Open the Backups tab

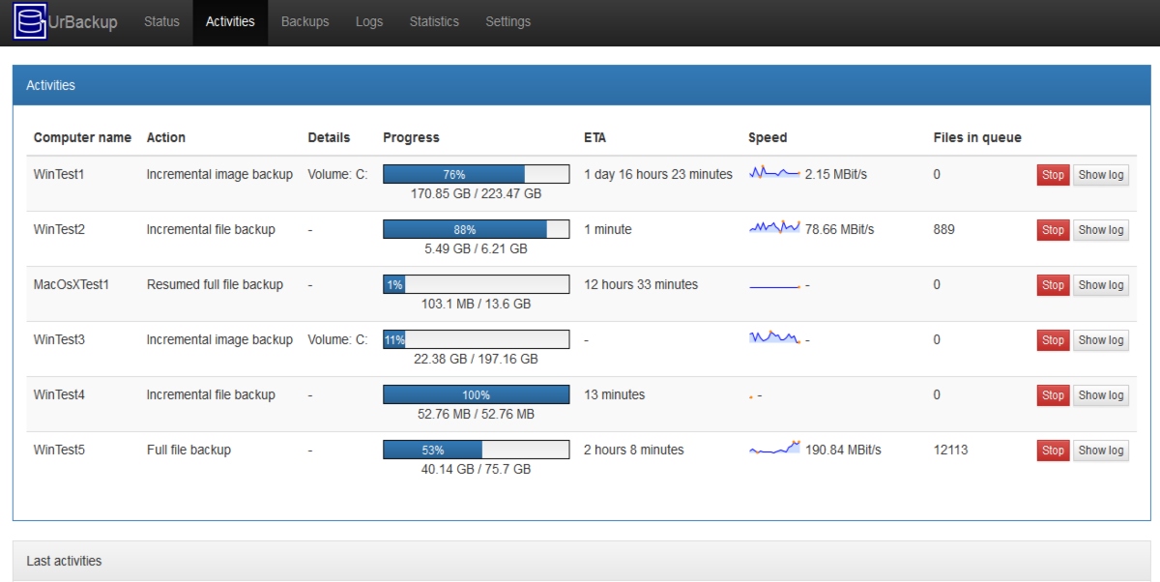pyautogui.click(x=304, y=22)
